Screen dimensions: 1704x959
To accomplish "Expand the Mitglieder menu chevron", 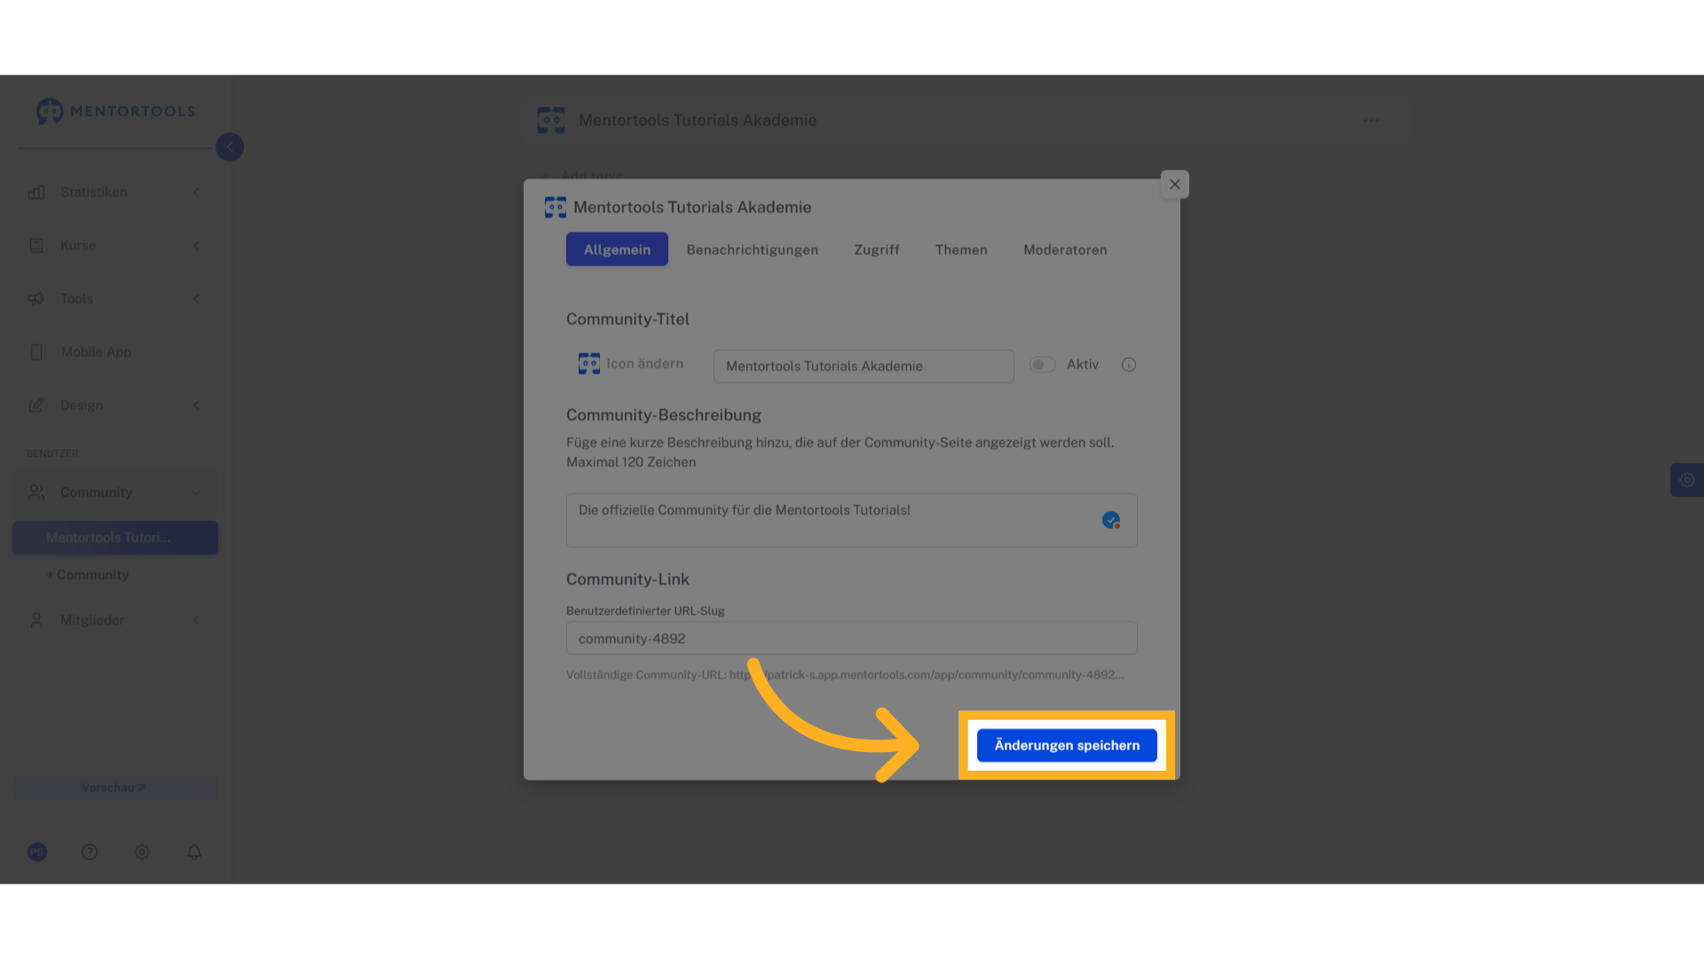I will click(x=196, y=621).
